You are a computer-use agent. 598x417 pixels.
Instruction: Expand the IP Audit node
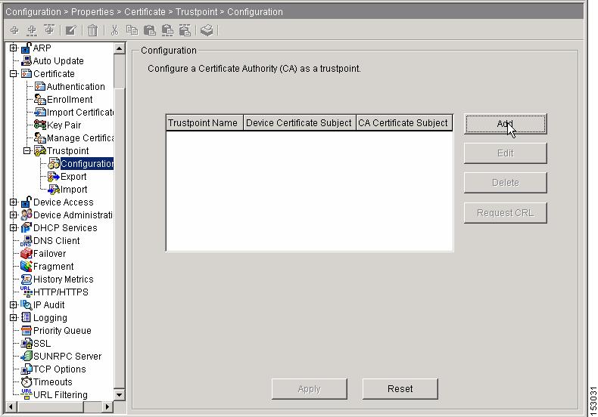coord(14,304)
